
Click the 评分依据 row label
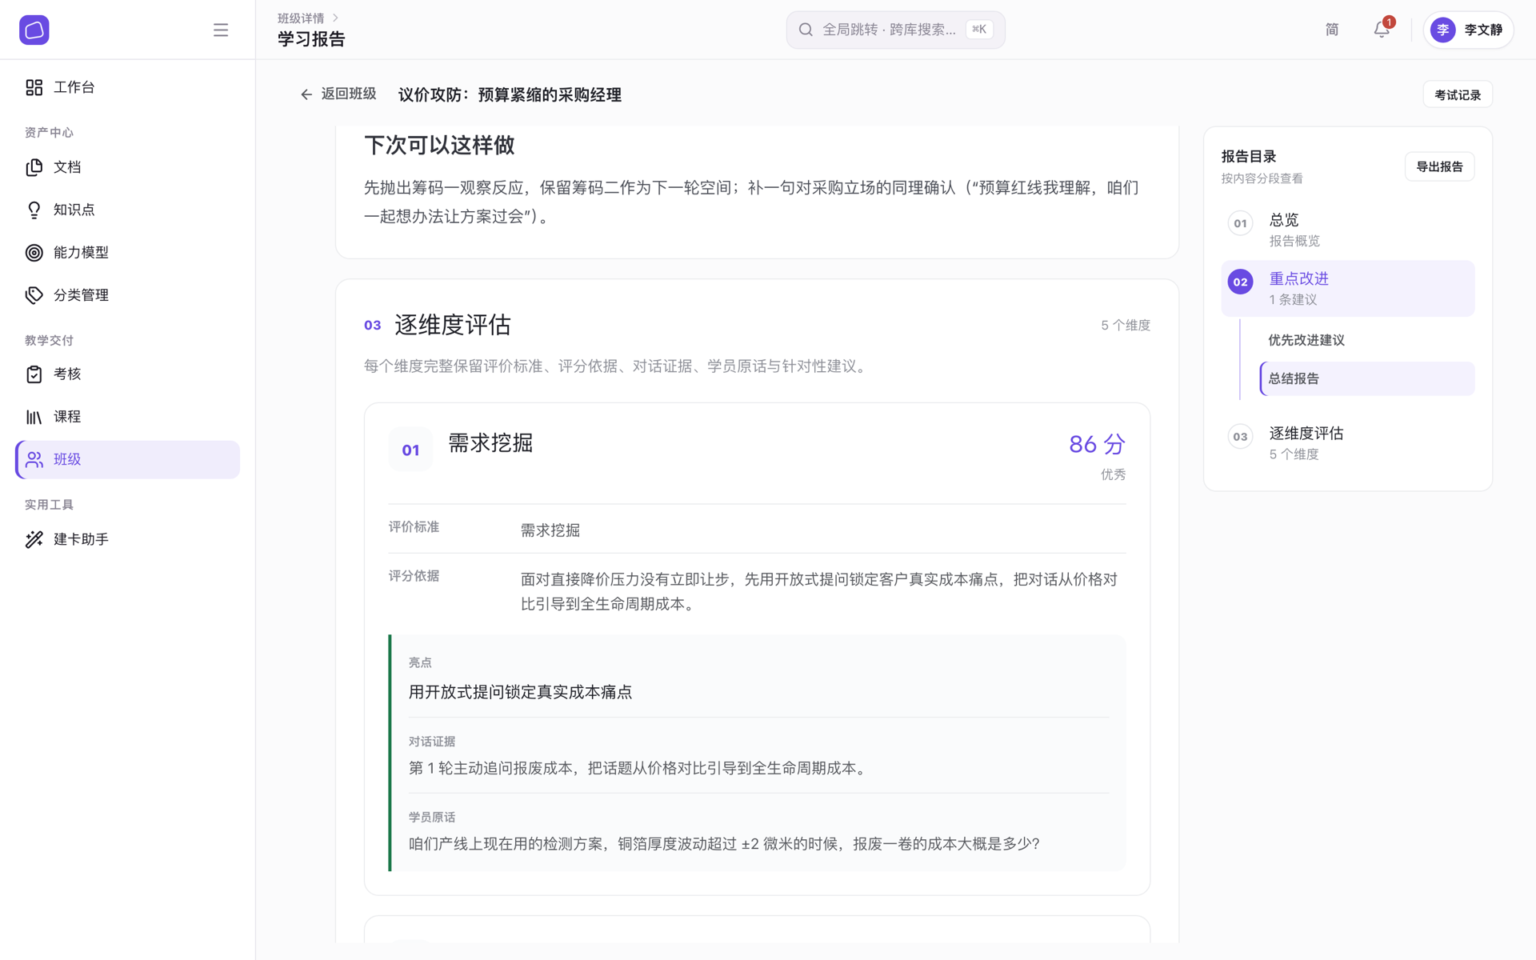(x=414, y=576)
